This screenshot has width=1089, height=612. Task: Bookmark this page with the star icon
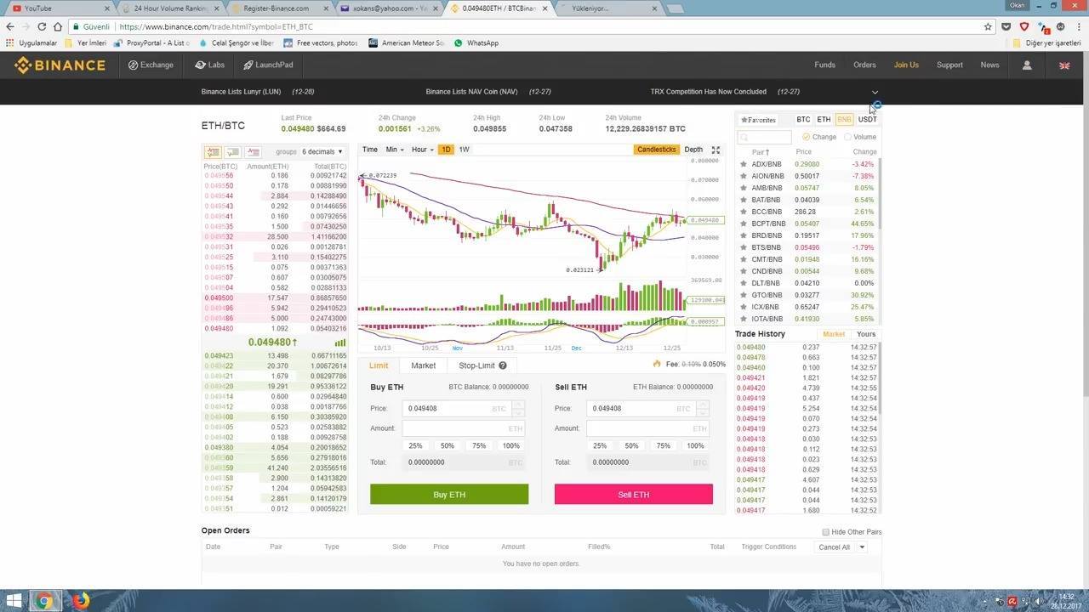click(988, 26)
